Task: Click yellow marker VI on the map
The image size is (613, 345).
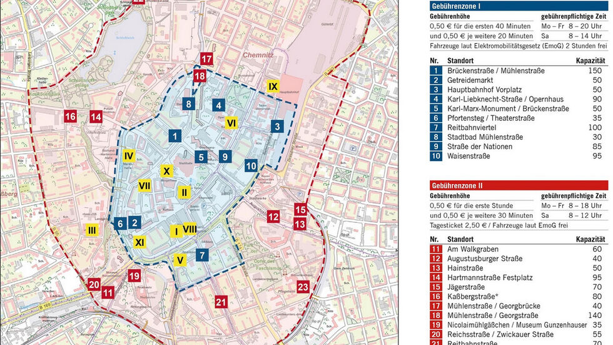Action: [x=231, y=123]
